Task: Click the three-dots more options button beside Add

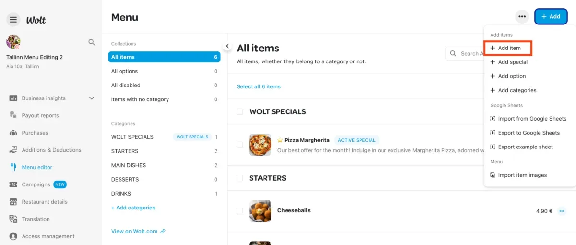Action: click(522, 17)
